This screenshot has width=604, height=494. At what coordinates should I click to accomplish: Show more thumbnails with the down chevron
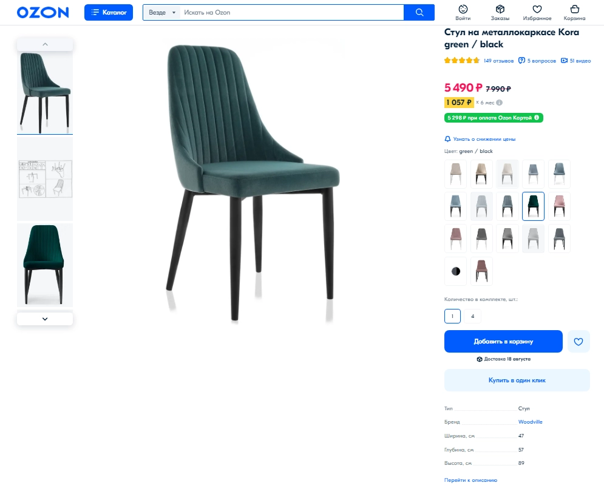(x=45, y=319)
